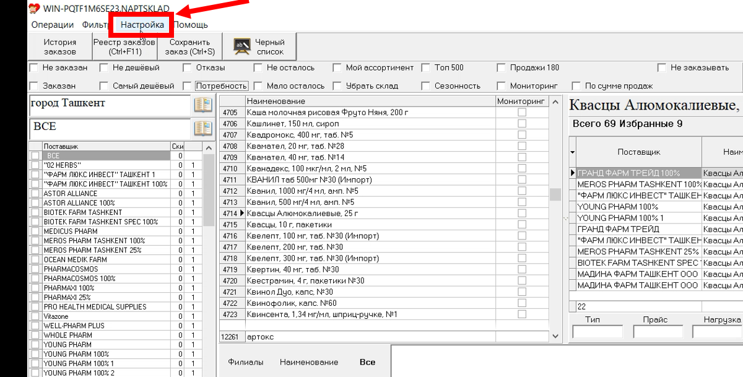Image resolution: width=743 pixels, height=377 pixels.
Task: Open the city directory book icon
Action: pyautogui.click(x=203, y=105)
